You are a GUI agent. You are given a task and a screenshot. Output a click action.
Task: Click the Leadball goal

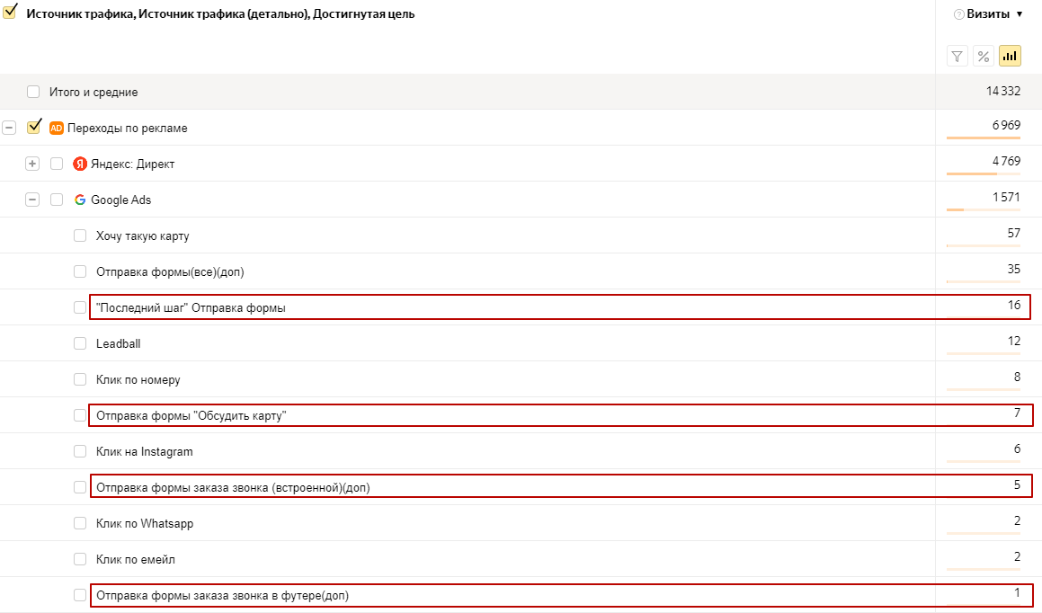[x=119, y=343]
